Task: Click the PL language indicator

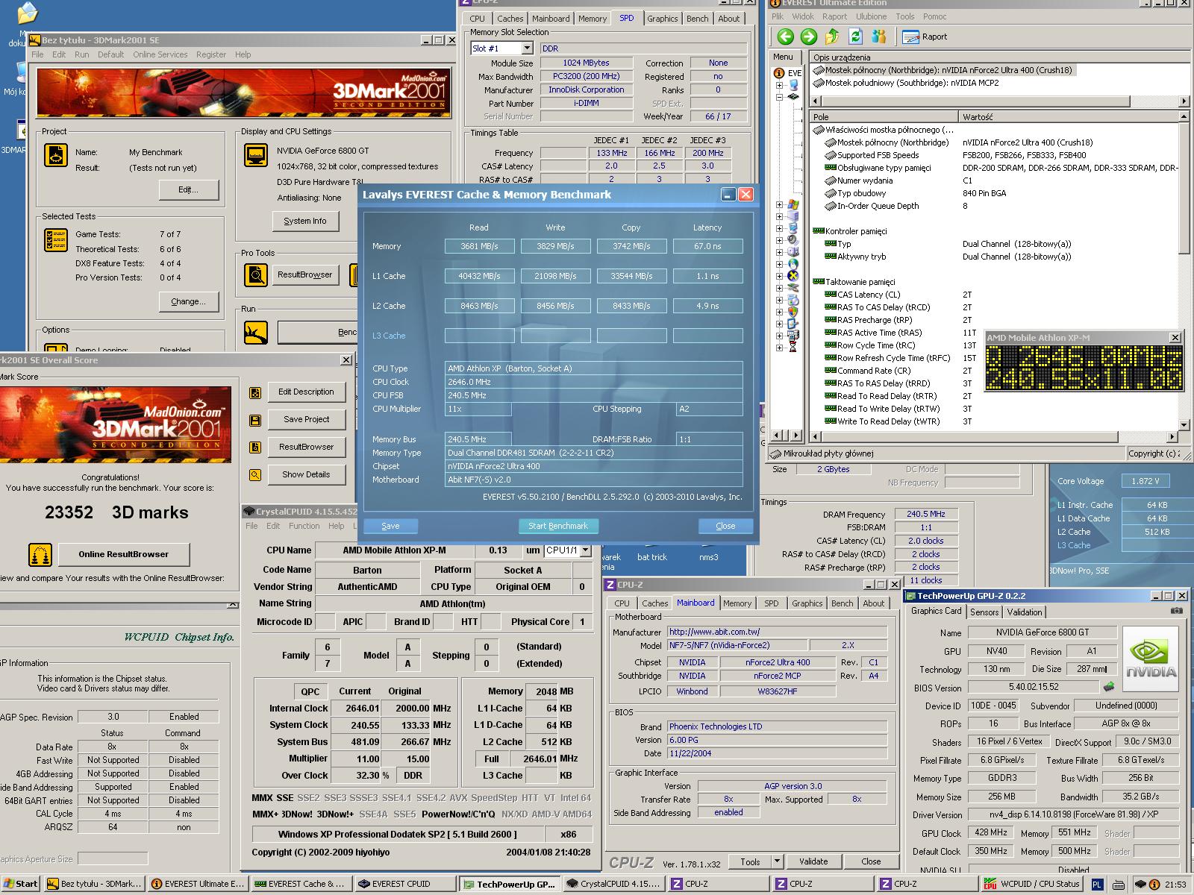Action: pyautogui.click(x=1097, y=884)
